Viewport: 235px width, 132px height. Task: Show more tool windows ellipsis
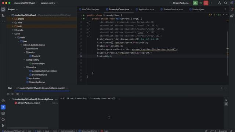point(3,22)
